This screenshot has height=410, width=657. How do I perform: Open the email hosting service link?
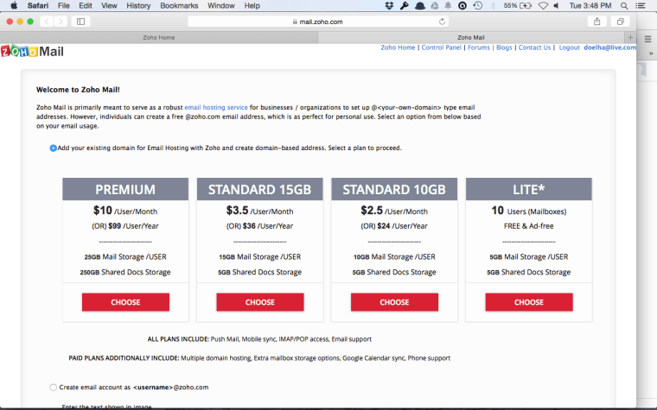point(216,108)
